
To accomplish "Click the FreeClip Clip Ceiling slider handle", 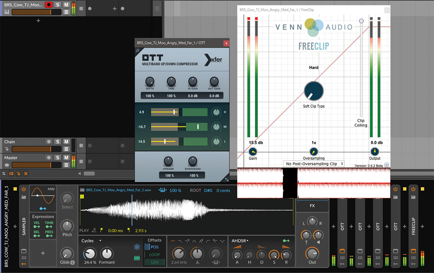I will click(361, 21).
